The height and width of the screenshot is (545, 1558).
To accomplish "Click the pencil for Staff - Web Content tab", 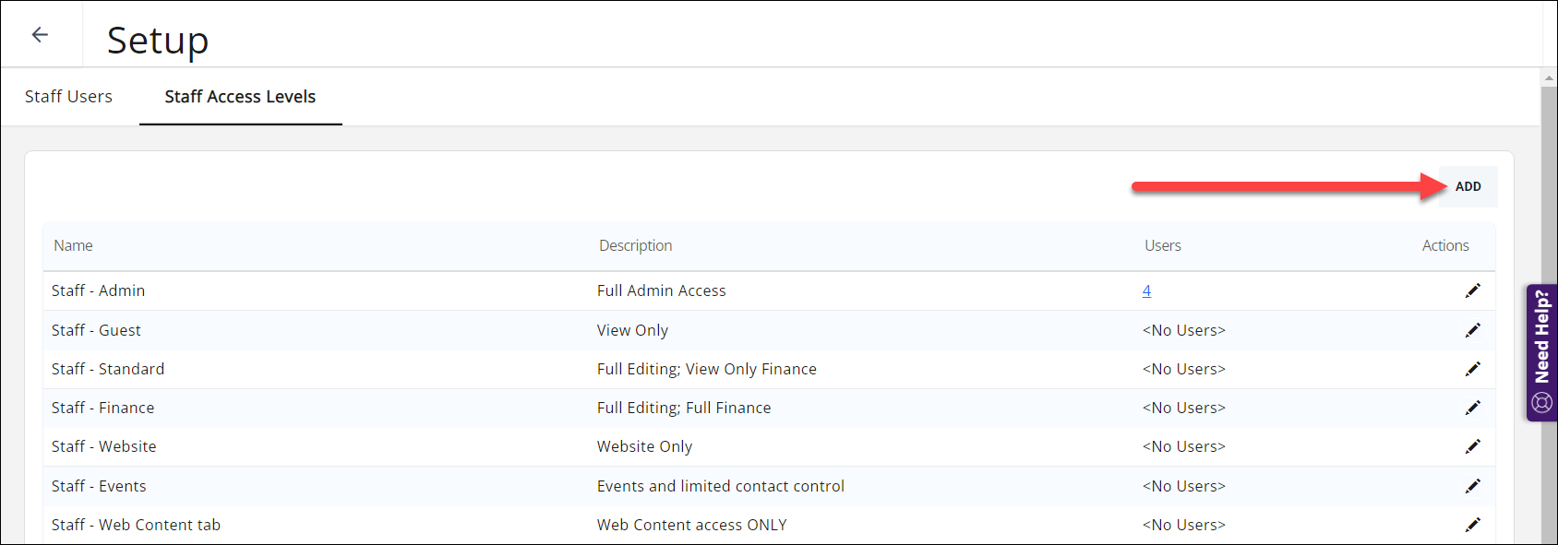I will (1474, 524).
